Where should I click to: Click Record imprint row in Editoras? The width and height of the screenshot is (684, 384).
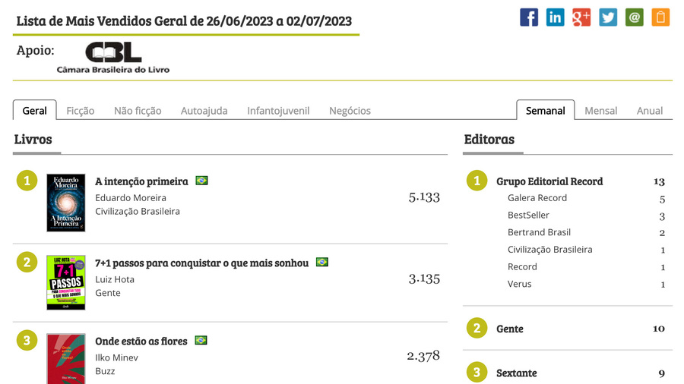pyautogui.click(x=586, y=267)
